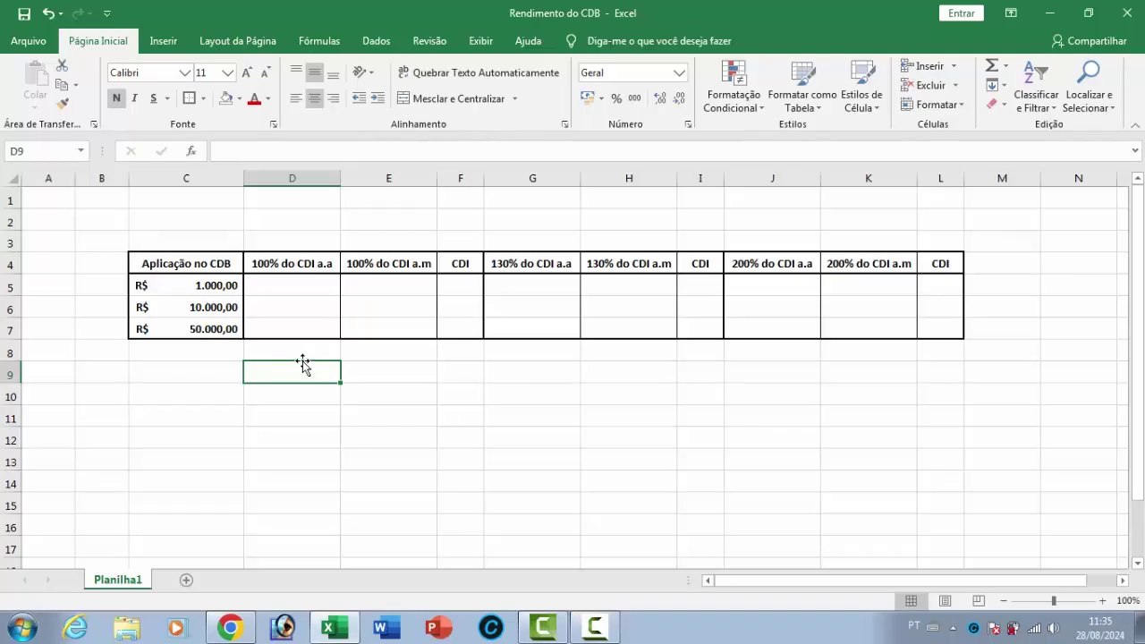Click the formula bar input field
The height and width of the screenshot is (644, 1145).
(669, 151)
